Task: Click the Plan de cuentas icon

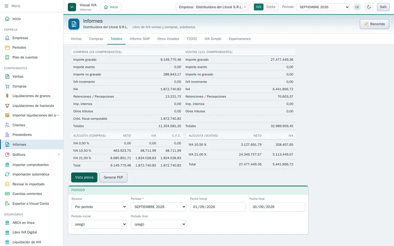Action: pyautogui.click(x=7, y=57)
